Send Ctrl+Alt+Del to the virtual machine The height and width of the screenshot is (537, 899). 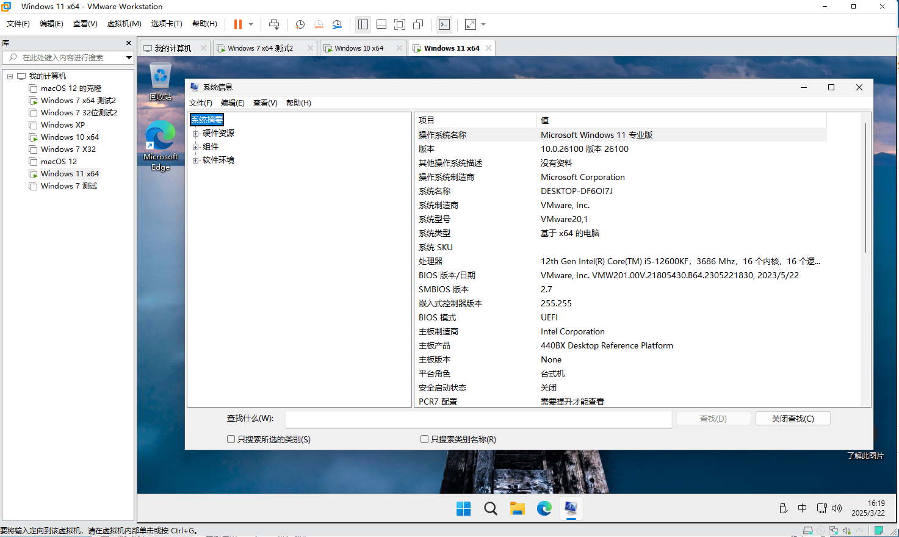[274, 24]
